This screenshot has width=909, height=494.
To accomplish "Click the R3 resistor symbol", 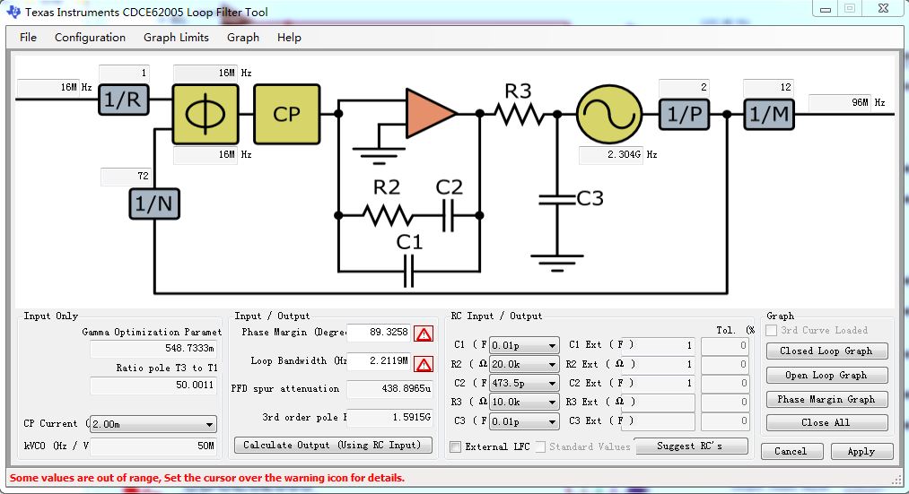I will 519,114.
